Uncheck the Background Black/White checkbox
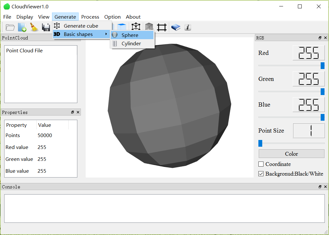The height and width of the screenshot is (235, 329). click(261, 174)
